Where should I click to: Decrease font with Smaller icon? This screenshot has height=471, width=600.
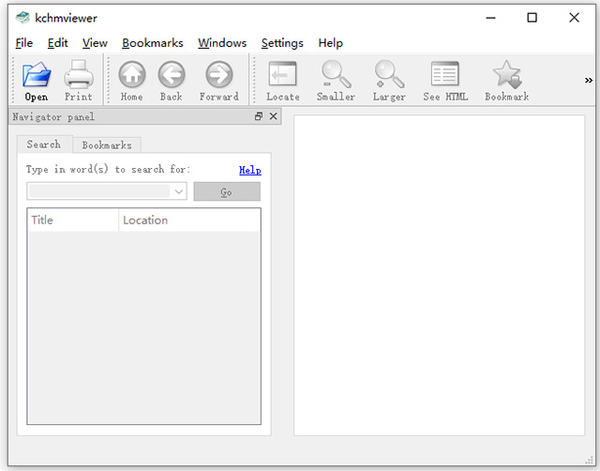[336, 80]
